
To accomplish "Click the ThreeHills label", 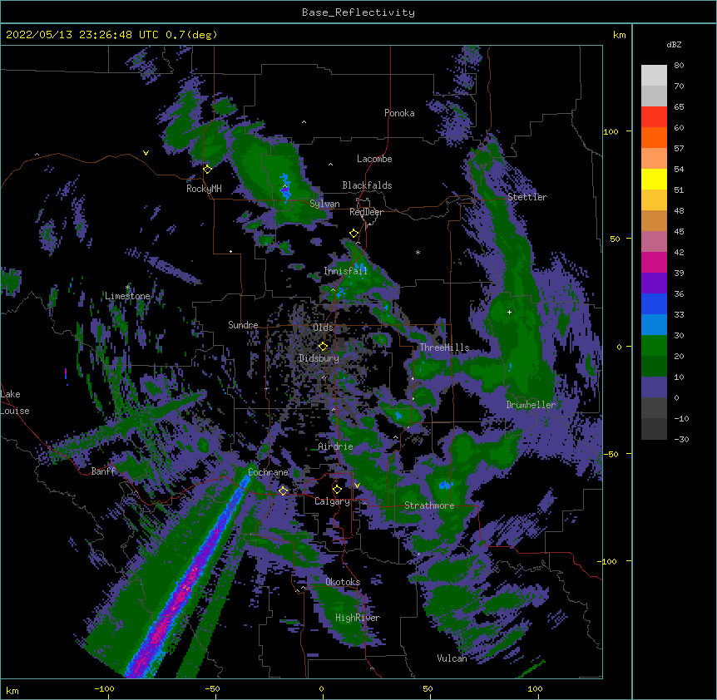I will [444, 348].
